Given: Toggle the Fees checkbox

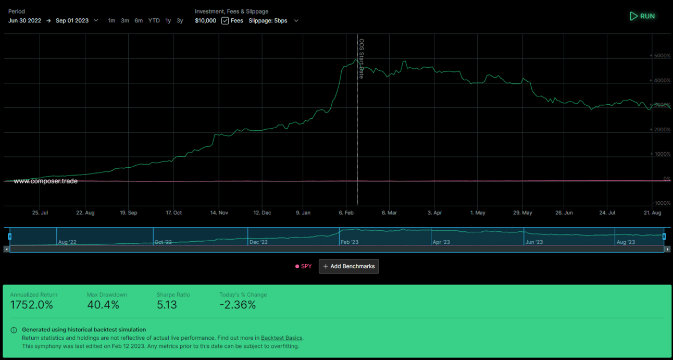Looking at the screenshot, I should click(x=225, y=21).
